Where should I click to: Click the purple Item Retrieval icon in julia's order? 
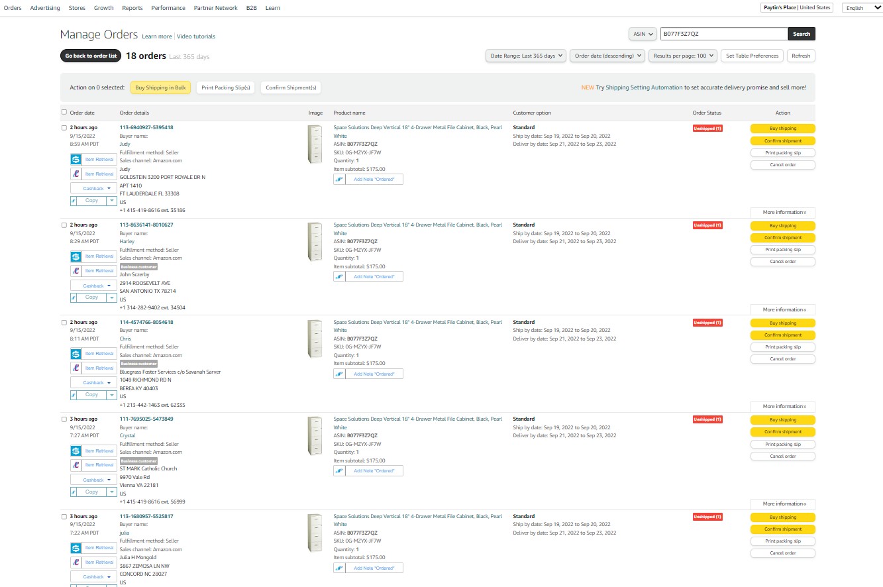(76, 562)
